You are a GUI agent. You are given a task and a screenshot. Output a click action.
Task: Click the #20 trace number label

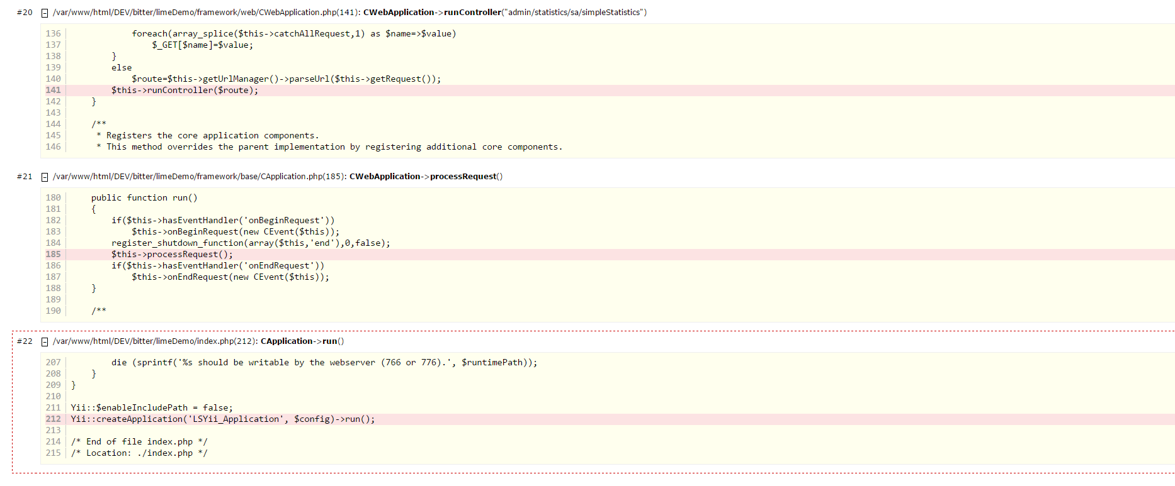coord(25,13)
